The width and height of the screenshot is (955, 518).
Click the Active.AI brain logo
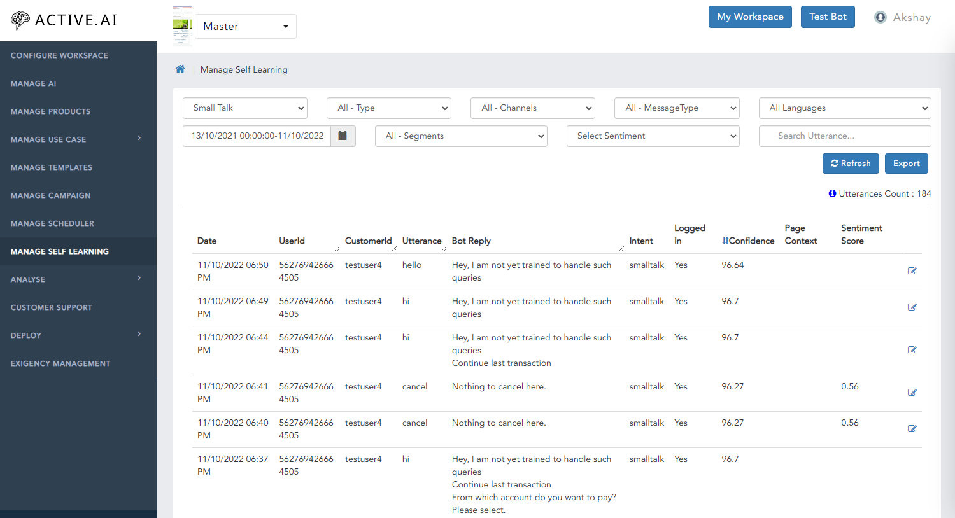pyautogui.click(x=20, y=20)
